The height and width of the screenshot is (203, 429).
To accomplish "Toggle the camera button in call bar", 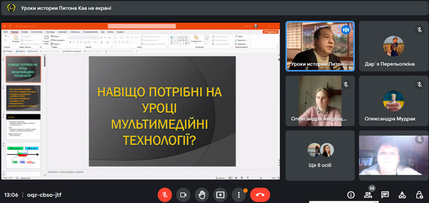I will tap(183, 195).
